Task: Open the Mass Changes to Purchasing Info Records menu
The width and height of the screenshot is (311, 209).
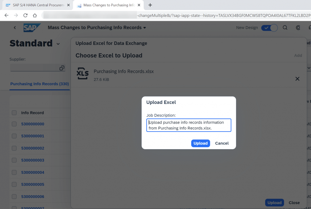Action: 97,28
